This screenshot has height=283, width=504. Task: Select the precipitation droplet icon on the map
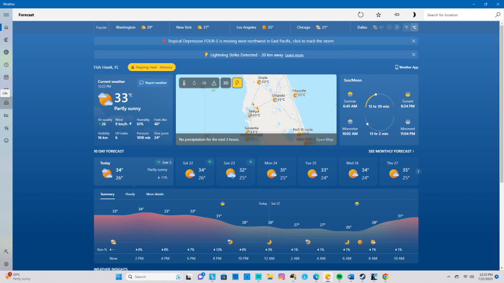point(194,83)
